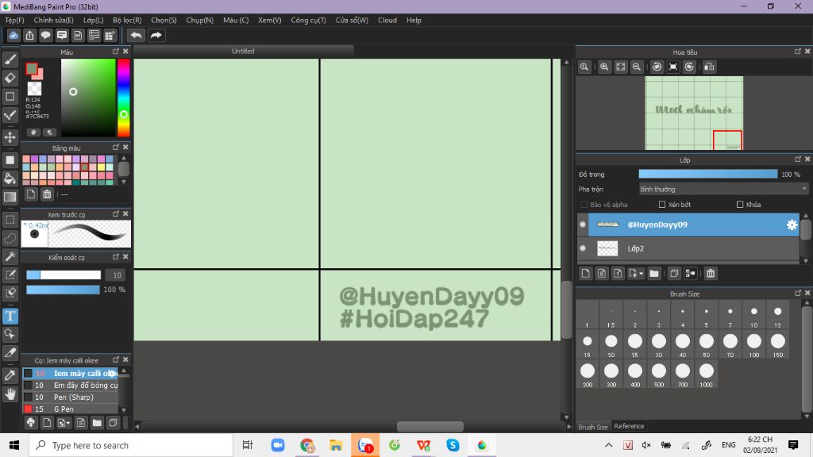The height and width of the screenshot is (457, 813).
Task: Click the rainbow hue slider strip
Action: 123,98
